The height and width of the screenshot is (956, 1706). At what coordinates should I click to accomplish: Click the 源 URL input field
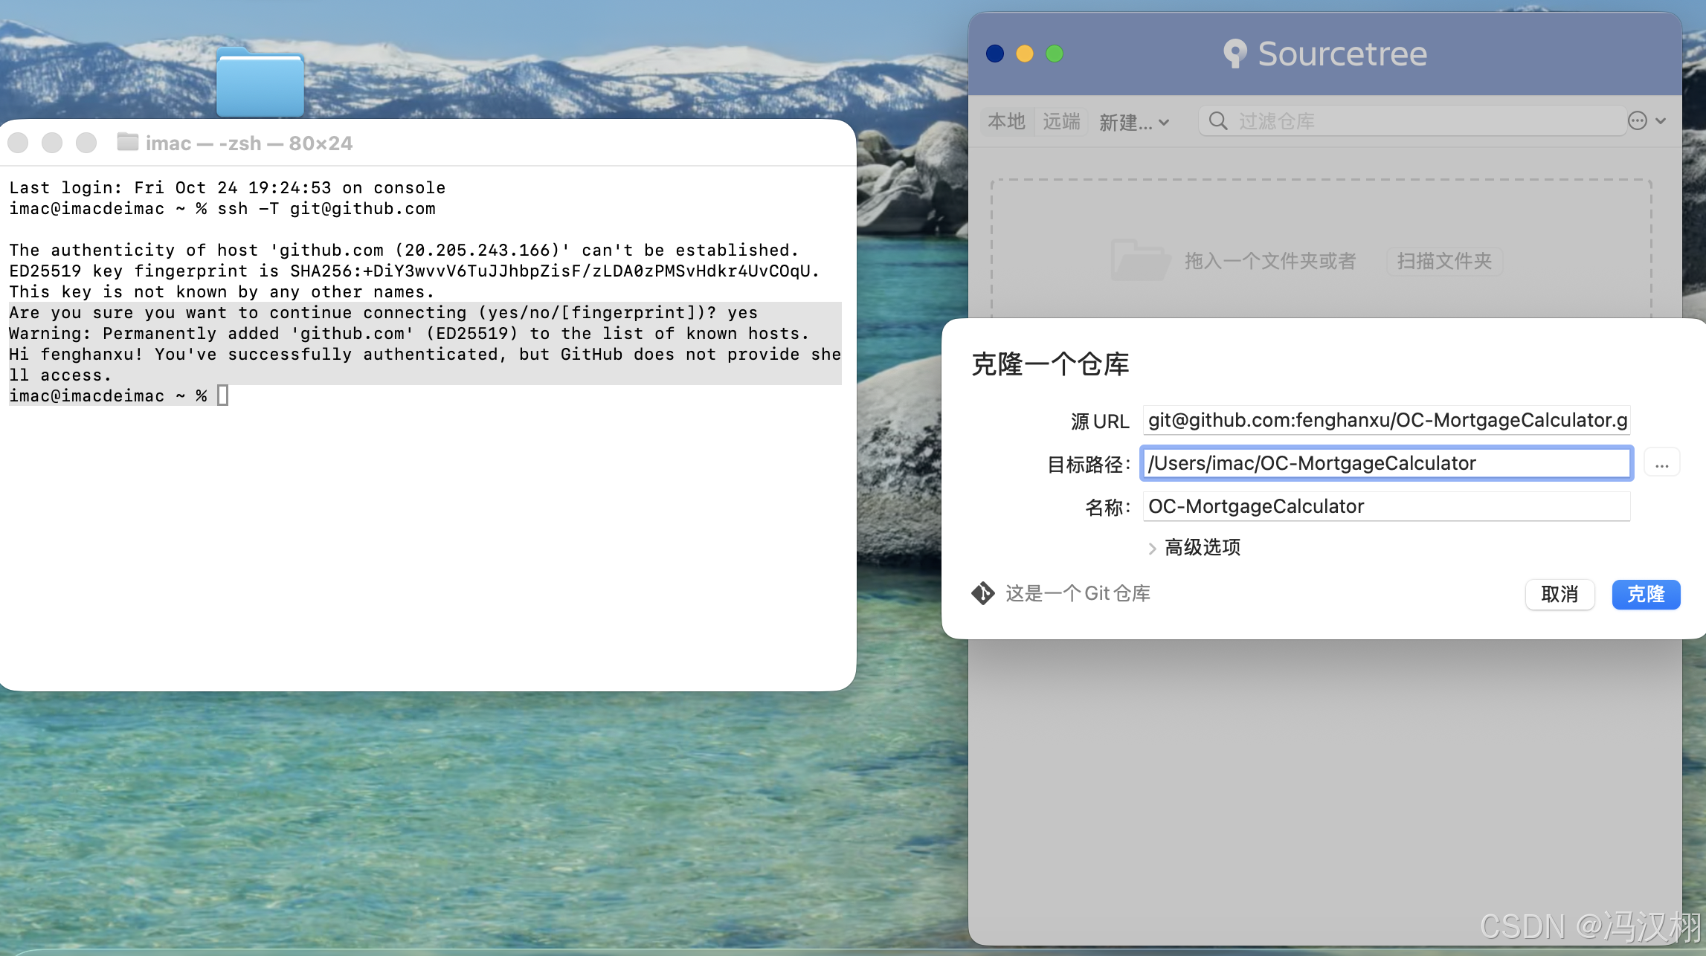coord(1386,421)
